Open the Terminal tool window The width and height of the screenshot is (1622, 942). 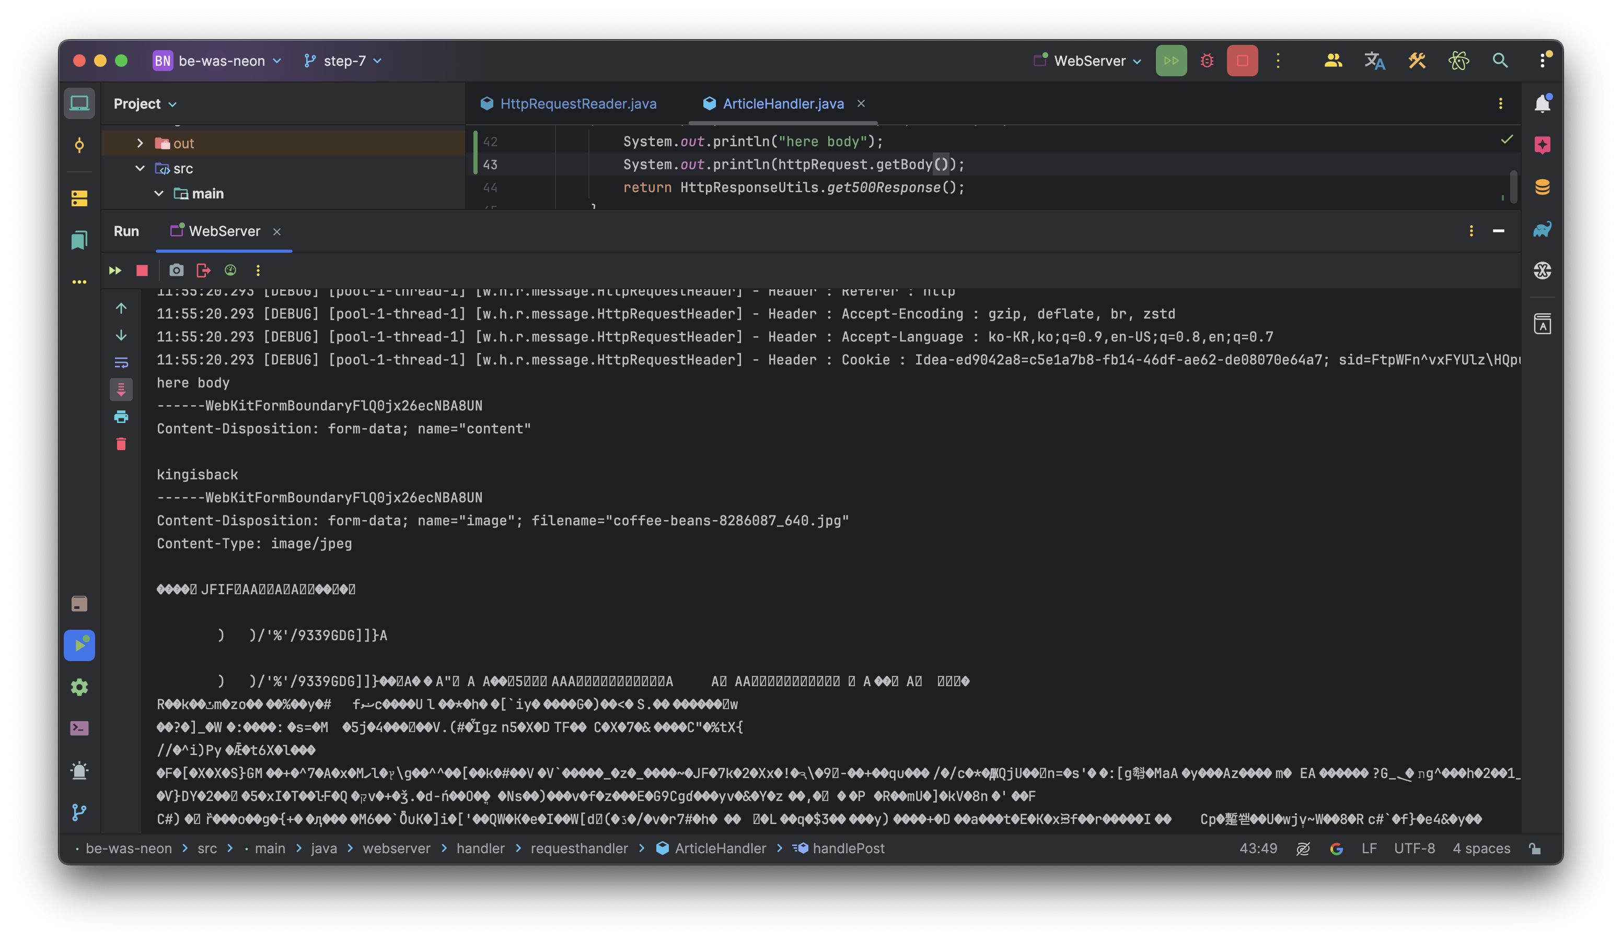(79, 728)
